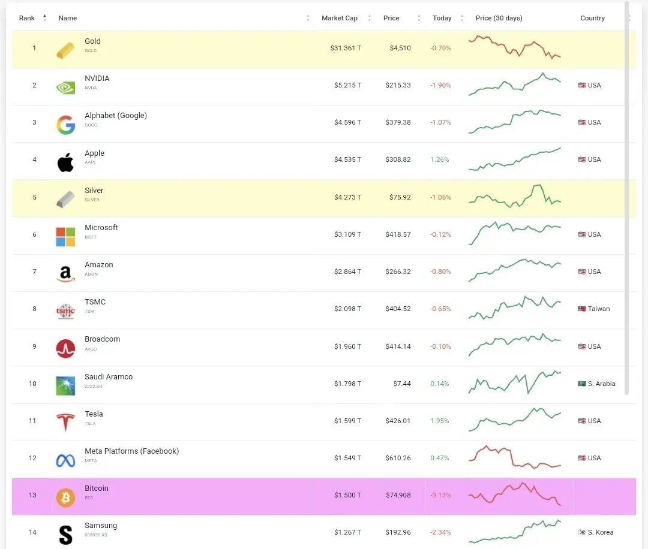Click Saudi Aramco's 30-day price chart
This screenshot has height=549, width=648.
point(515,382)
